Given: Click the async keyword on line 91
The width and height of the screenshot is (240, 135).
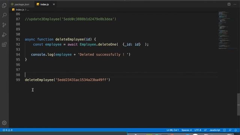Looking at the screenshot, I should point(30,39).
